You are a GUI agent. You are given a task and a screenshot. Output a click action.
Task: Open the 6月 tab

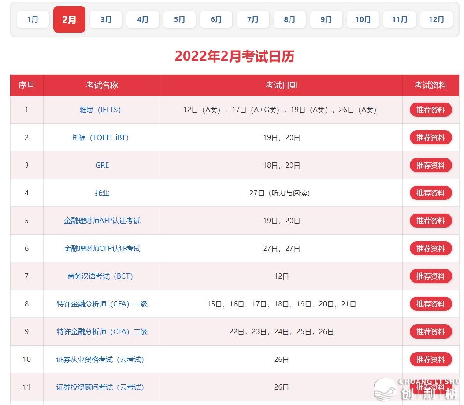click(x=216, y=19)
